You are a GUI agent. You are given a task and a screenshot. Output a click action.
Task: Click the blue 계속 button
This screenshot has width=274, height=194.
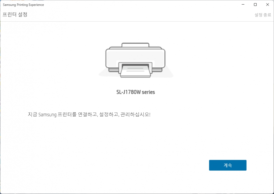coord(228,165)
